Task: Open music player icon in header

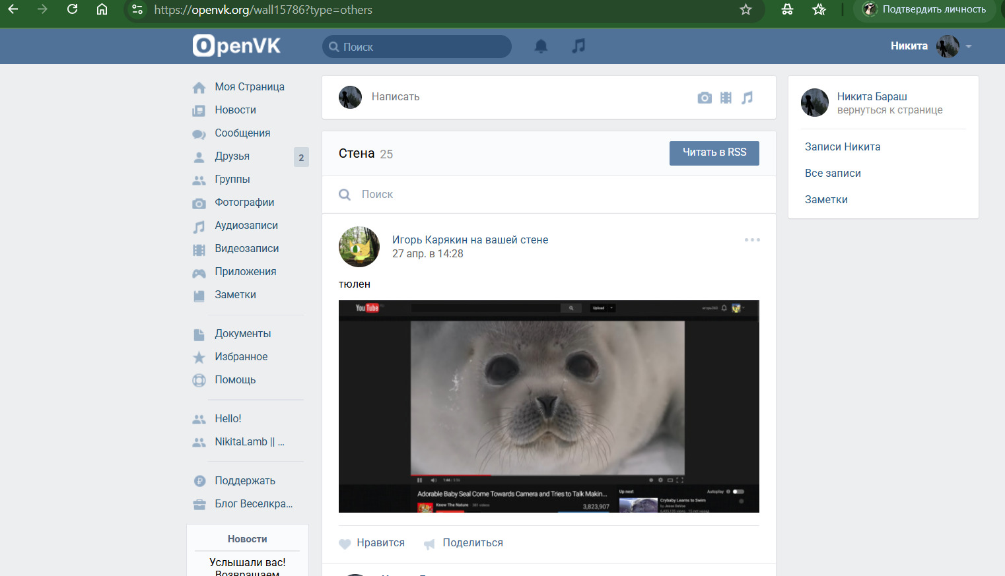Action: (x=578, y=46)
